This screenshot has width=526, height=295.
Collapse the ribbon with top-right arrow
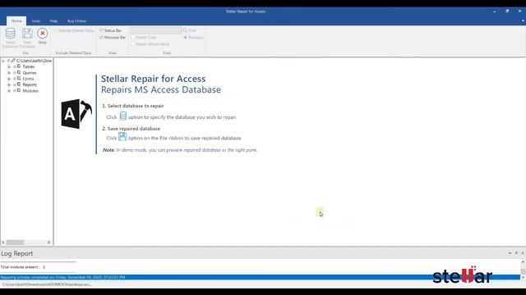tap(523, 20)
